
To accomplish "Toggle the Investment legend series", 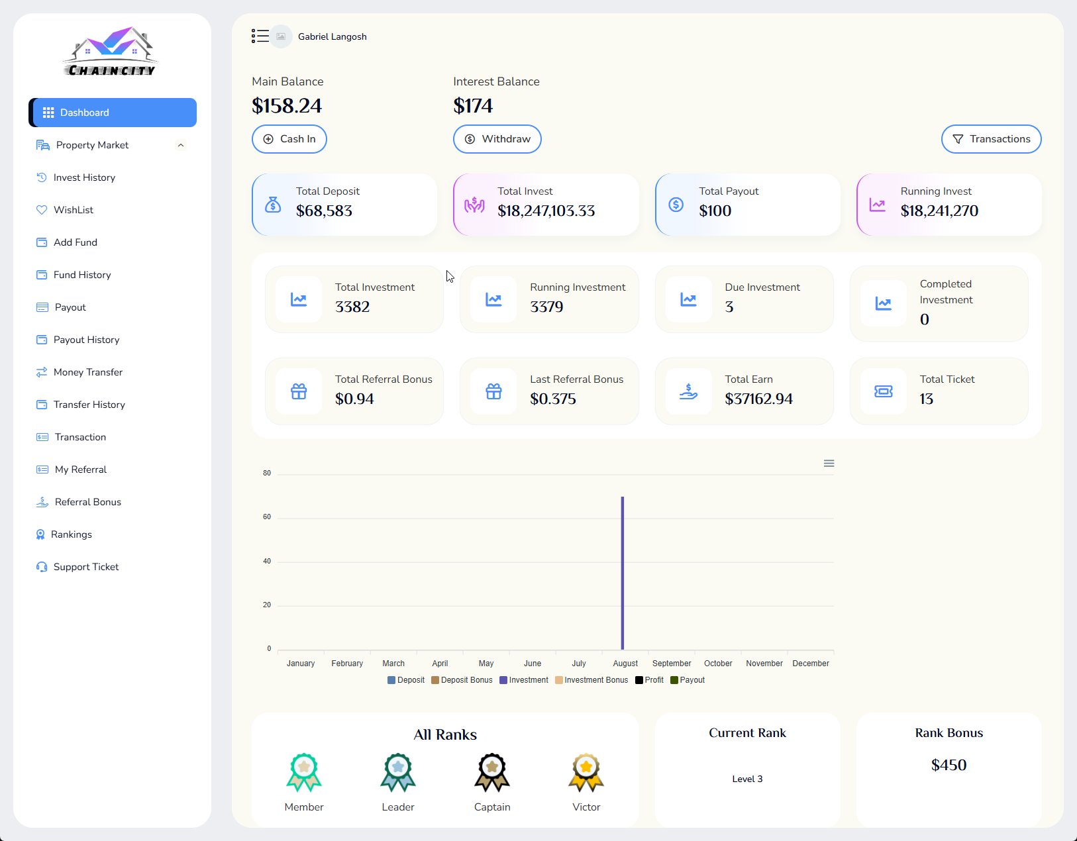I will pos(524,680).
